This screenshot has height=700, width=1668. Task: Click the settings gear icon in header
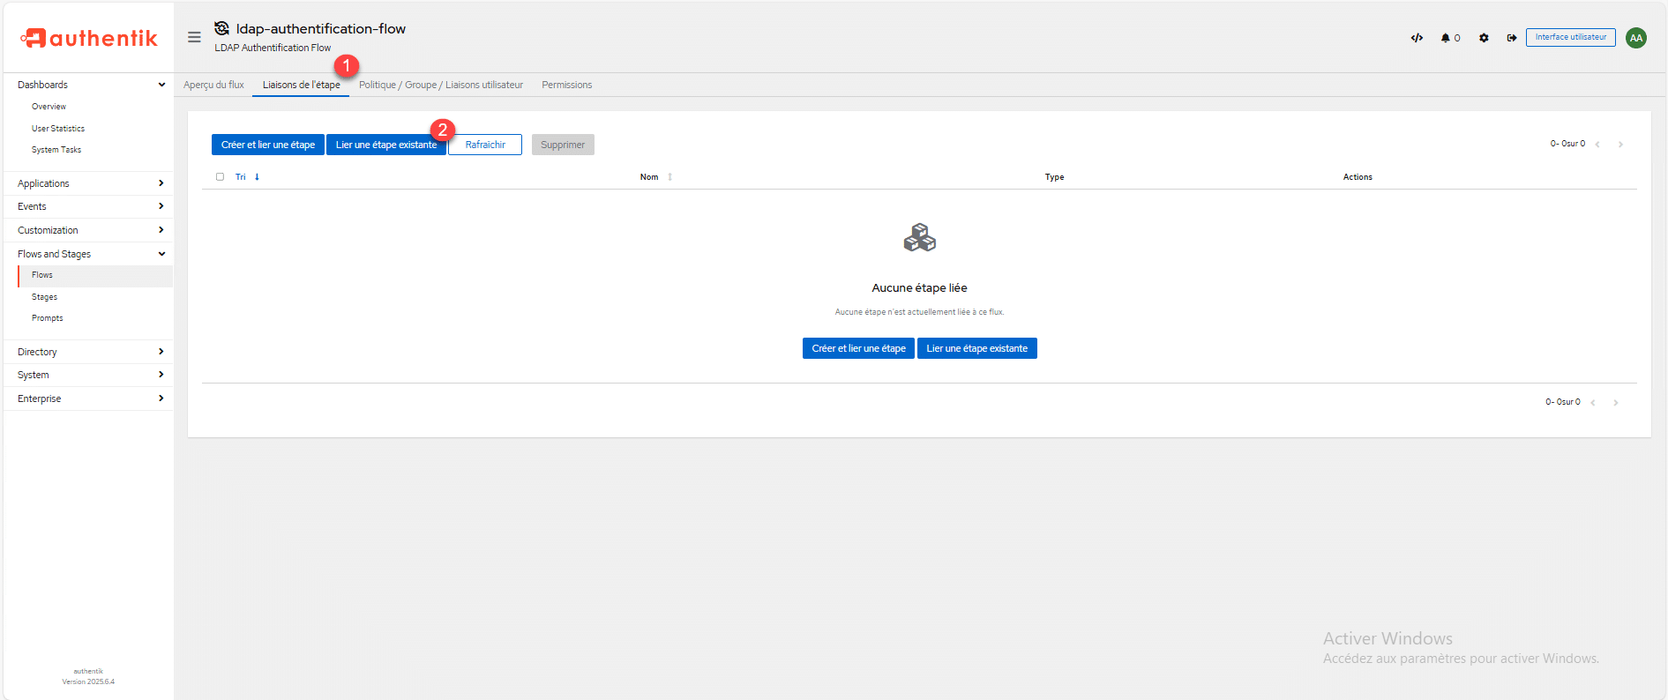(x=1484, y=38)
